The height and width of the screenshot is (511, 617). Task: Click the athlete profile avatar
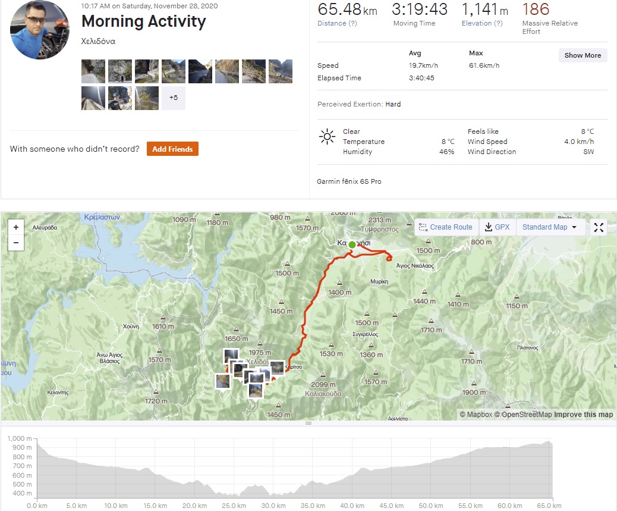pyautogui.click(x=40, y=30)
